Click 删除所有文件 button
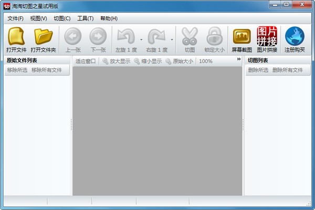Screen dimensions: 315x210 288,70
